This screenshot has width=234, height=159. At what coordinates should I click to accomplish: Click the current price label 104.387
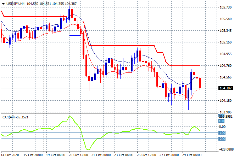coord(225,88)
